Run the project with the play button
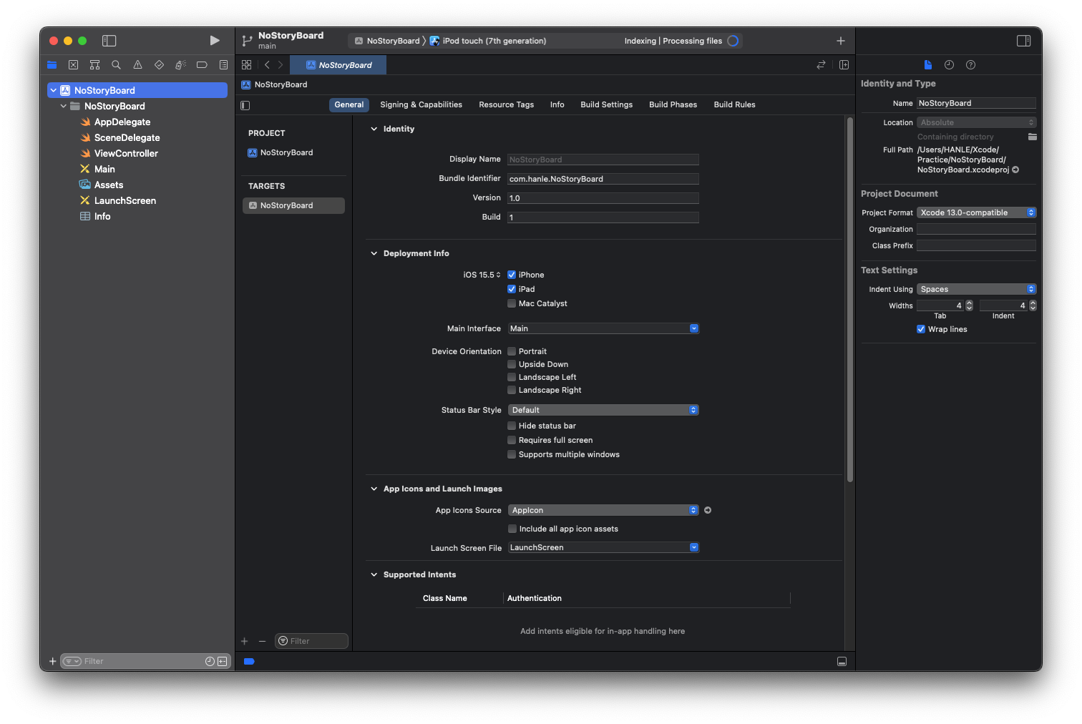Image resolution: width=1082 pixels, height=724 pixels. [x=215, y=41]
